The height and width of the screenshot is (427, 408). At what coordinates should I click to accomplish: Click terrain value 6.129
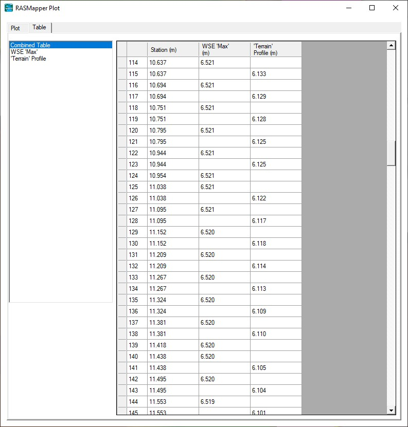click(276, 97)
